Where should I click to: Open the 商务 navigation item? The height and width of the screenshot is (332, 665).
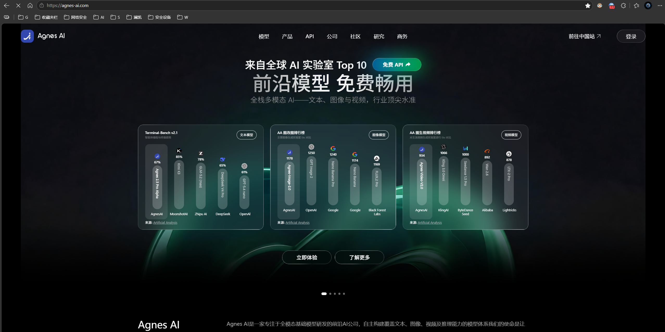click(x=402, y=36)
